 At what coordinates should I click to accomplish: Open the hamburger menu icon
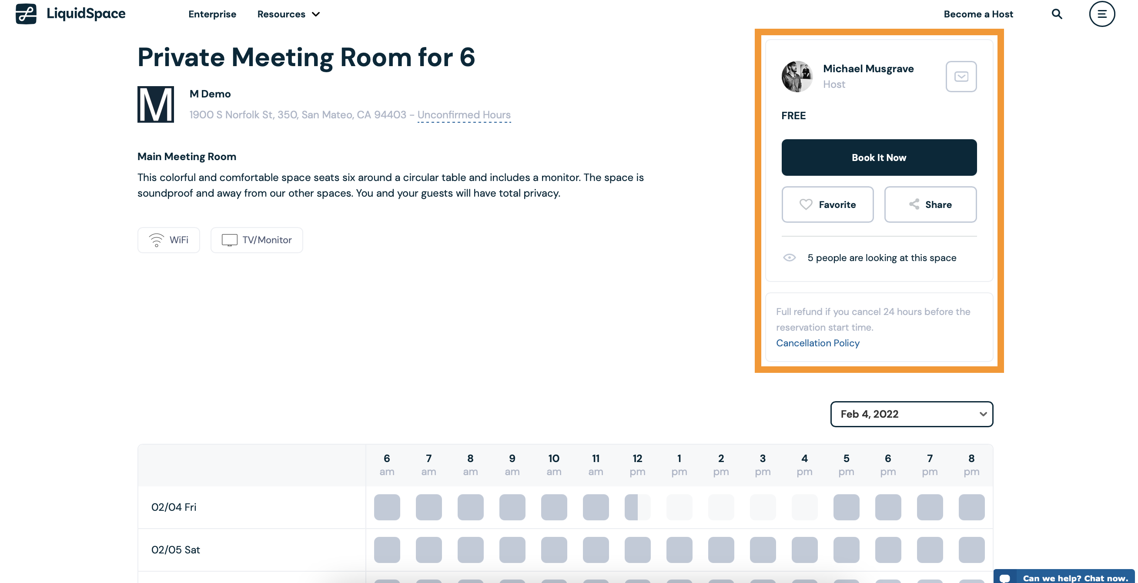coord(1102,14)
